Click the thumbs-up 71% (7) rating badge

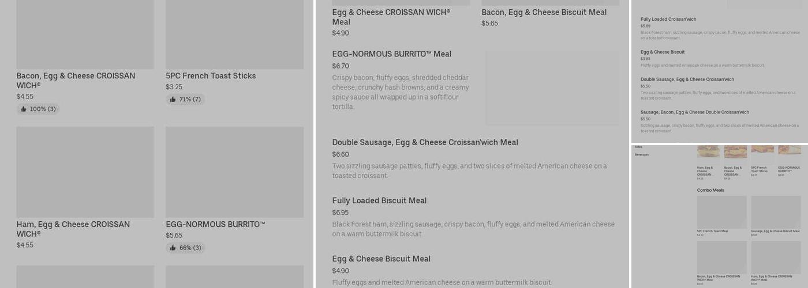pos(185,100)
